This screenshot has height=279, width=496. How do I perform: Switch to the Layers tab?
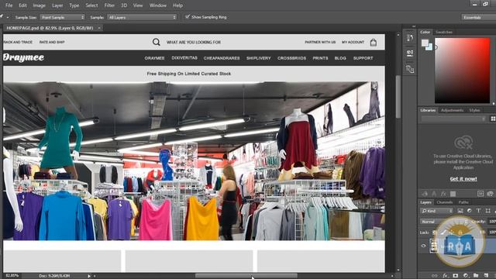(x=425, y=202)
